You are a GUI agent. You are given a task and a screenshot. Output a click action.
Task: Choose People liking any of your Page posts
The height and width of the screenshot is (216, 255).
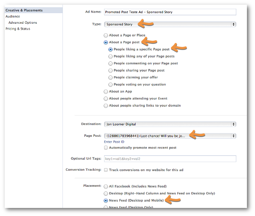pos(110,56)
